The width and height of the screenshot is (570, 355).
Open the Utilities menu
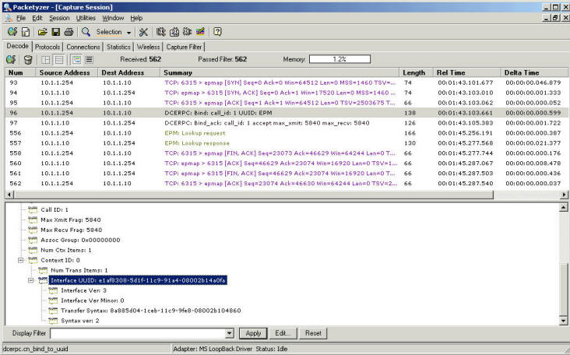tap(86, 18)
